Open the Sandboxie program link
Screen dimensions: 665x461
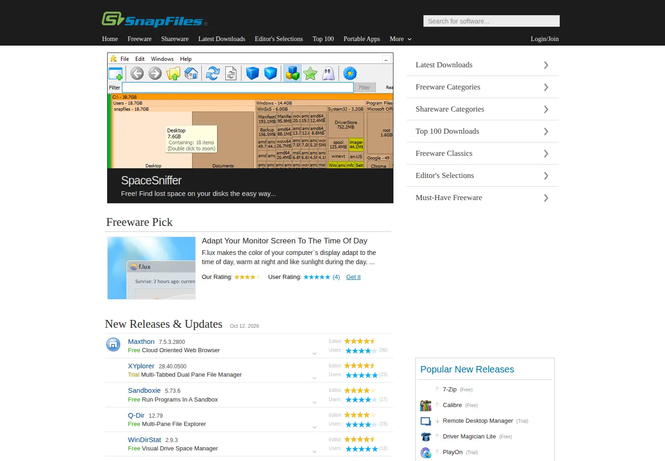[144, 390]
